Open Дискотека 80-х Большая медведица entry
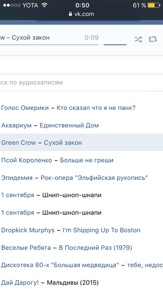 [x=81, y=265]
